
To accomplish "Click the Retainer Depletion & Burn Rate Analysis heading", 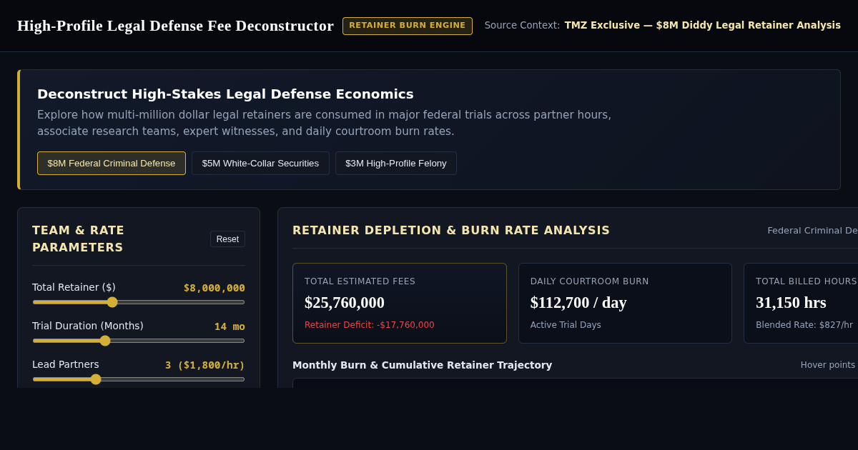I will [x=451, y=230].
